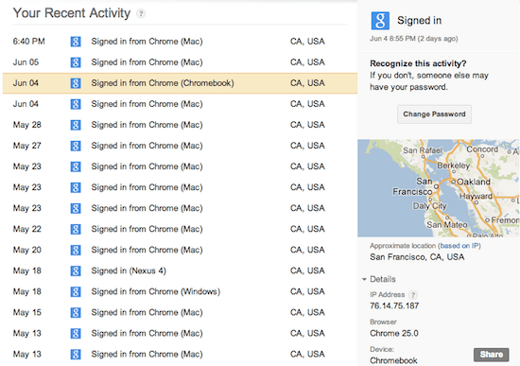
Task: Click the San Francisco map thumbnail
Action: 438,188
